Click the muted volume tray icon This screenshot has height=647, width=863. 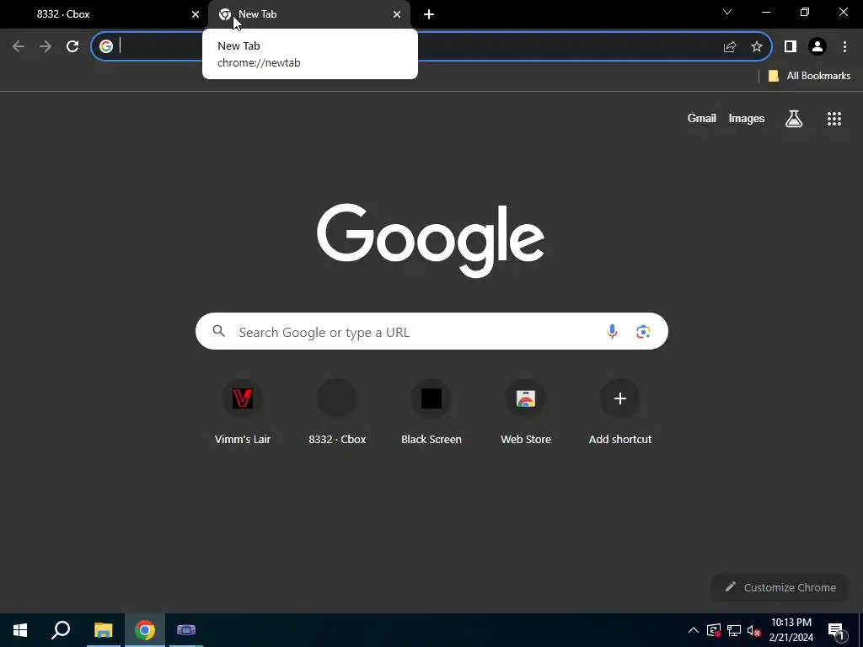(754, 630)
